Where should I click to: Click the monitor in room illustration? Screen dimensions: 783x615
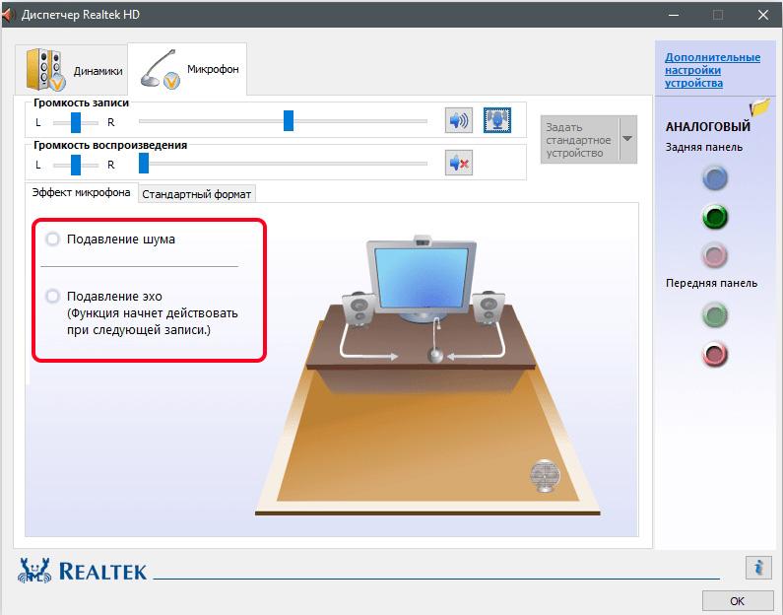(x=422, y=280)
